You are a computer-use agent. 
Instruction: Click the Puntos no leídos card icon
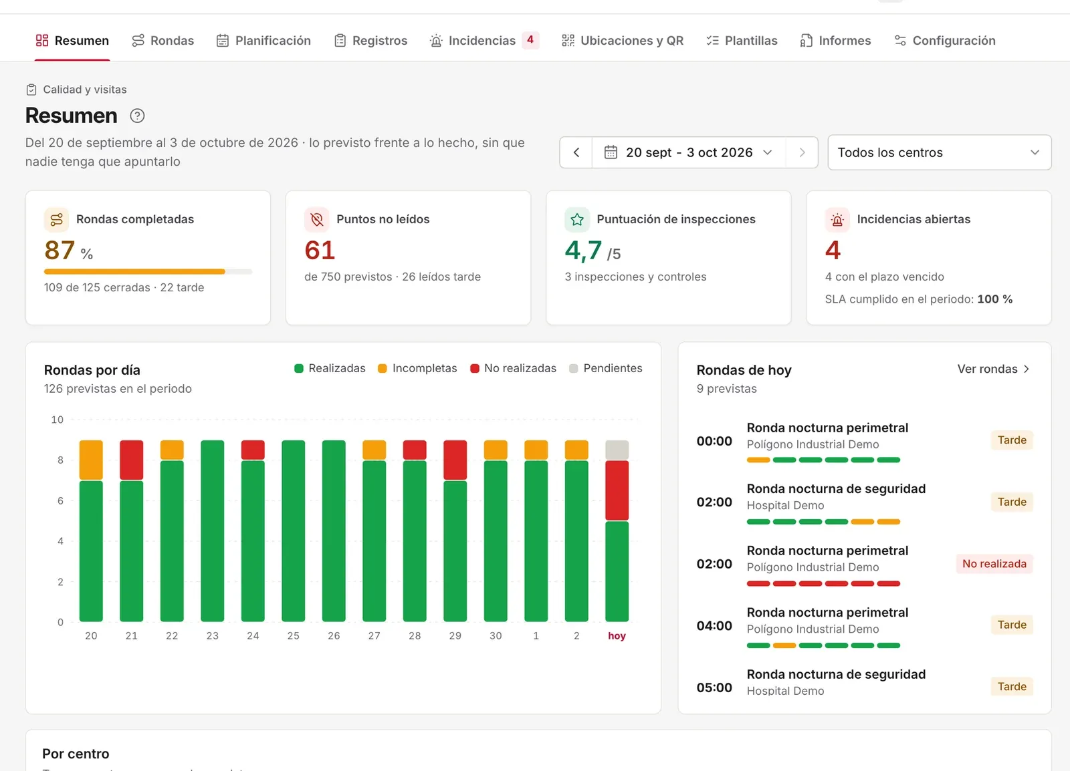tap(316, 219)
